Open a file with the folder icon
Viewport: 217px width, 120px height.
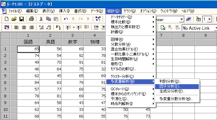pyautogui.click(x=14, y=19)
